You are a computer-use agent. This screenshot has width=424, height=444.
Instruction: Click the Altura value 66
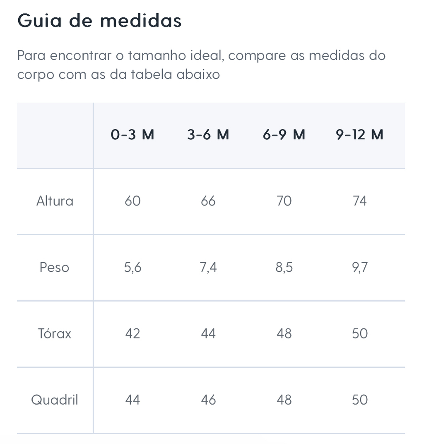click(208, 201)
